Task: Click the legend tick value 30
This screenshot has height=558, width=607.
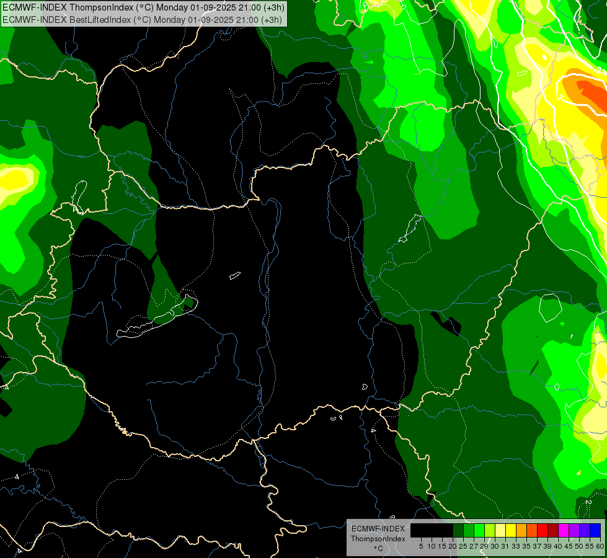Action: pyautogui.click(x=495, y=546)
